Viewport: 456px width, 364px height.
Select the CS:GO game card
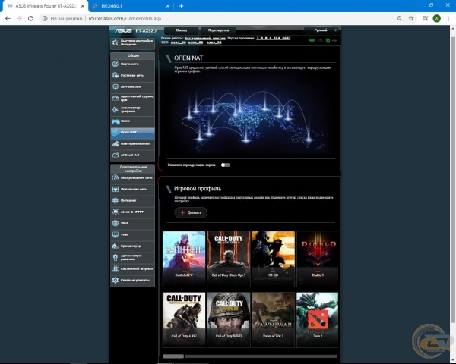(x=274, y=259)
